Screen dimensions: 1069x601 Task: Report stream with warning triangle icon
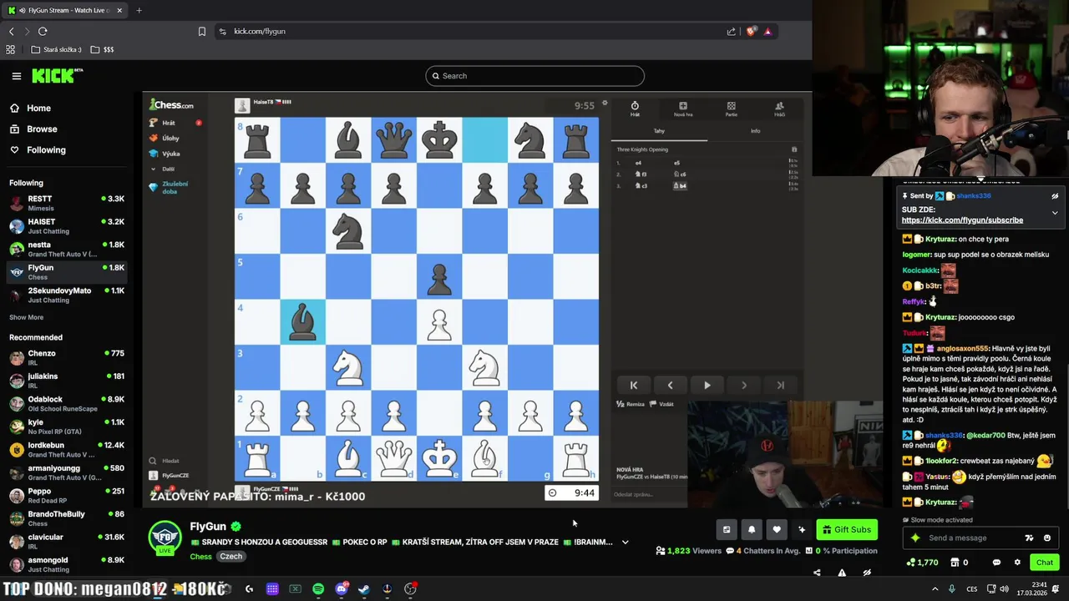click(x=842, y=573)
